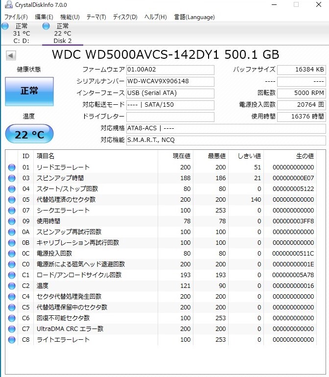Click status orb for 04 スタート/ストップ回数

(x=12, y=189)
